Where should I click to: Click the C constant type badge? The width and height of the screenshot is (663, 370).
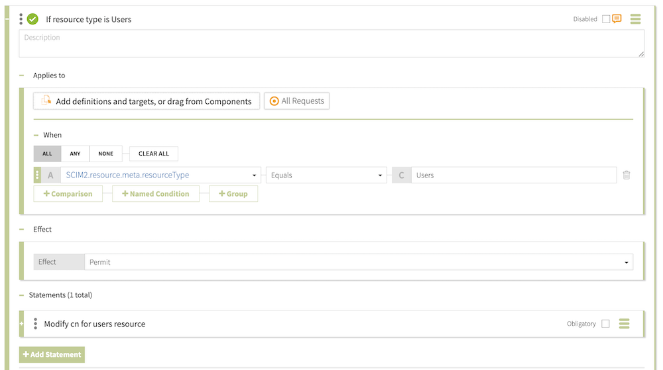click(401, 175)
